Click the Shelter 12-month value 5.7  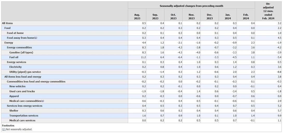(279, 111)
